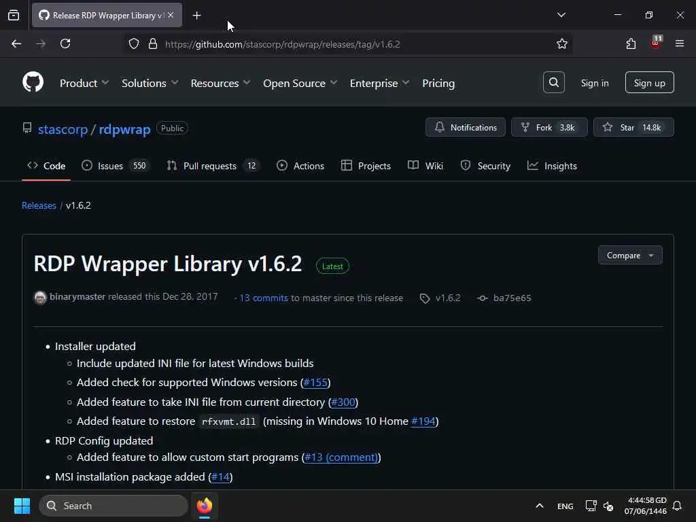The height and width of the screenshot is (522, 696).
Task: Open the Projects tab
Action: point(366,166)
